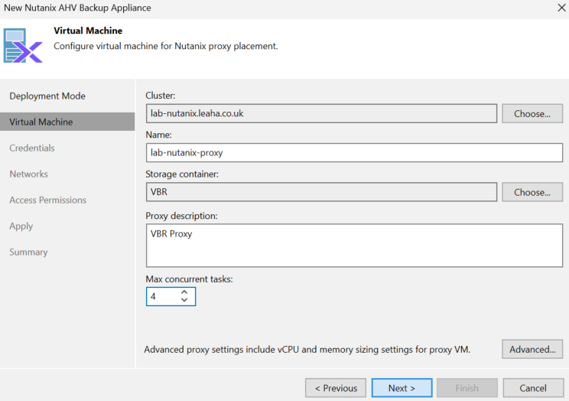
Task: Click the Nutanix AHV appliance wizard icon
Action: pyautogui.click(x=23, y=46)
